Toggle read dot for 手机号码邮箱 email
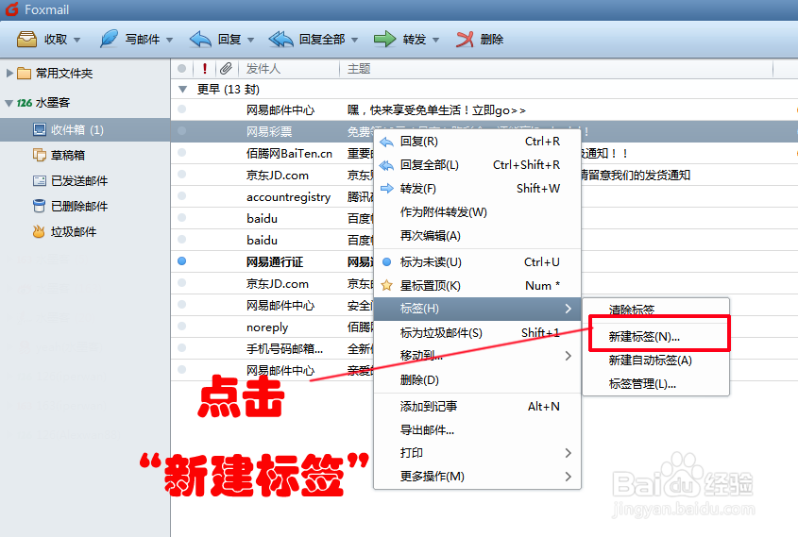Viewport: 798px width, 537px height. (181, 348)
